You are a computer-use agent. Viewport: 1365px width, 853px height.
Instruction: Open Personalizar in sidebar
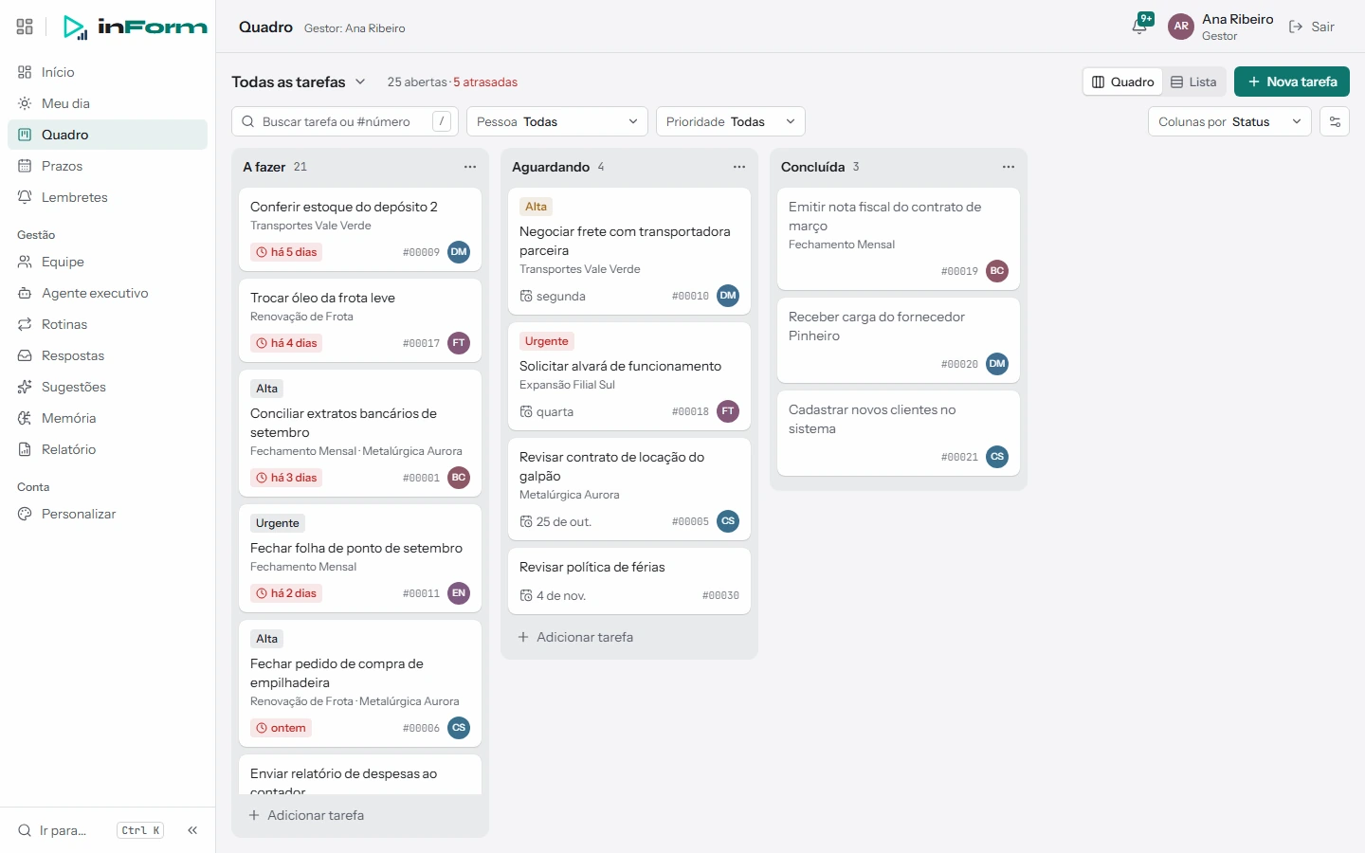(107, 514)
